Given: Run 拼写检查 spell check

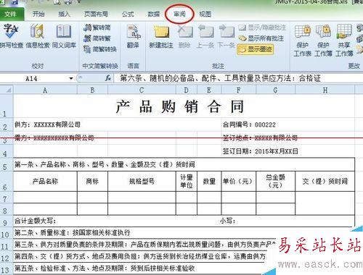Looking at the screenshot, I should pos(11,36).
